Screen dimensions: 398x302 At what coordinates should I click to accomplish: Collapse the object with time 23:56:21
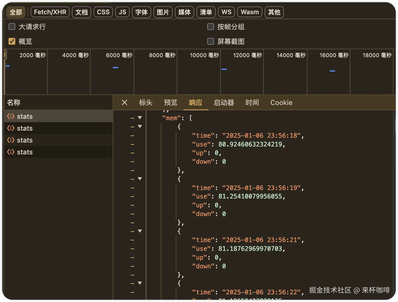click(x=140, y=231)
